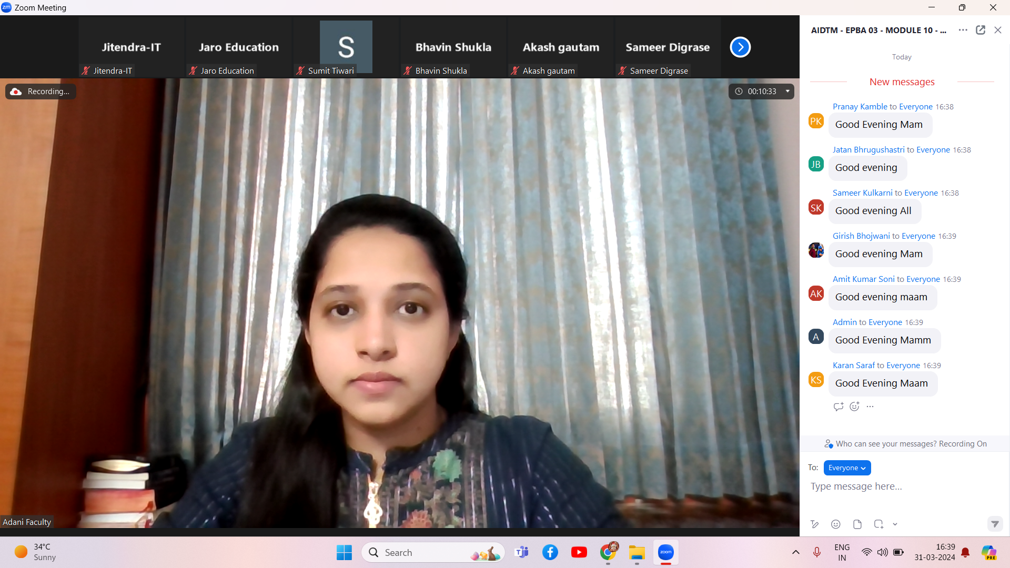Add emoji reaction to last message
Screen dimensions: 1010x568
[x=854, y=406]
